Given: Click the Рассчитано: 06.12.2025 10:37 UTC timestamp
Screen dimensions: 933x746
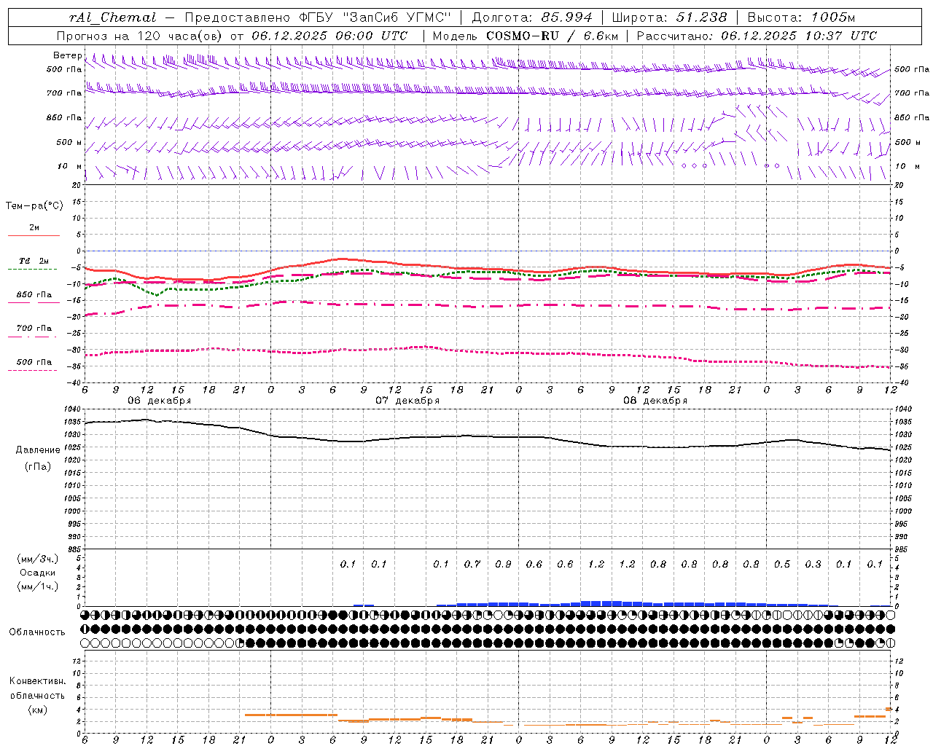Looking at the screenshot, I should pyautogui.click(x=757, y=36).
